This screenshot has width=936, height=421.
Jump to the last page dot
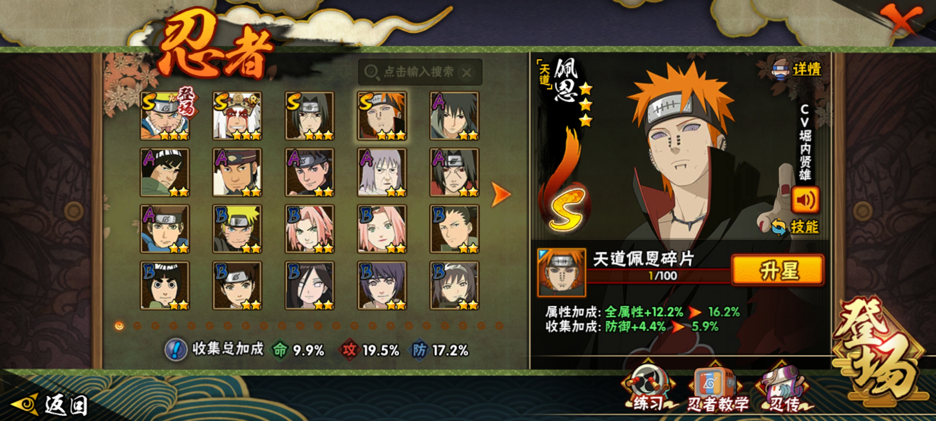pos(499,326)
